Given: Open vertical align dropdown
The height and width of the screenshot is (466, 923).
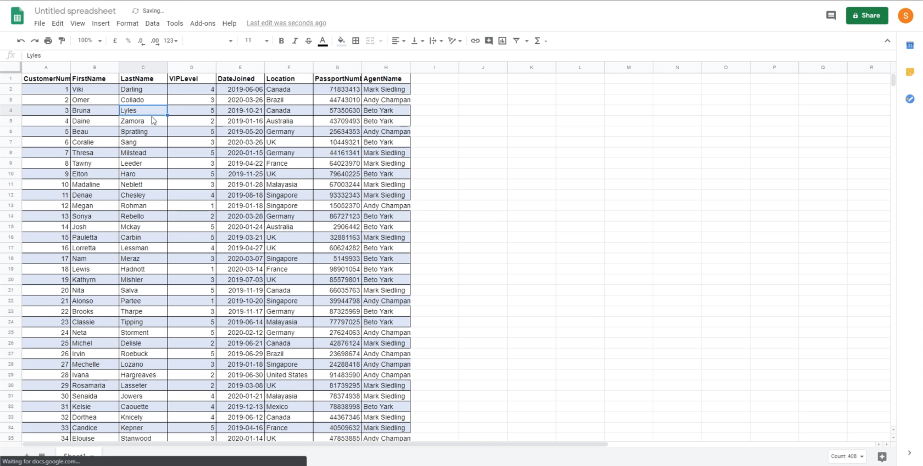Looking at the screenshot, I should click(418, 41).
